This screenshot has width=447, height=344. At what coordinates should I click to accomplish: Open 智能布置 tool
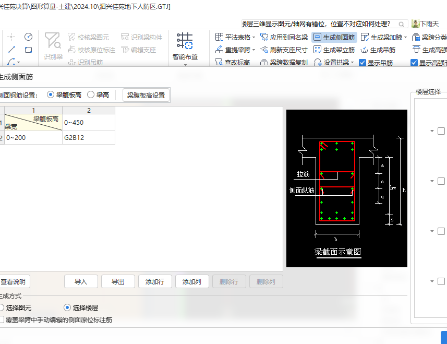(x=185, y=45)
